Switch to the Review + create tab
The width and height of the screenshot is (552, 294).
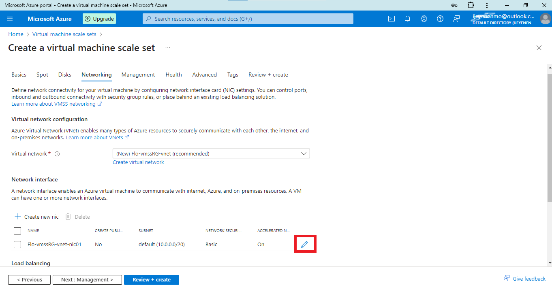(268, 75)
